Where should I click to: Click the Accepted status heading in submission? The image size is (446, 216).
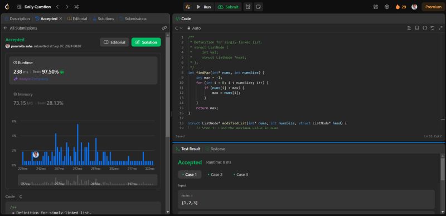(15, 40)
